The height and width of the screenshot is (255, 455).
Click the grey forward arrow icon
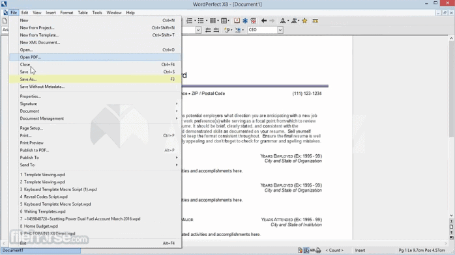[x=272, y=21]
